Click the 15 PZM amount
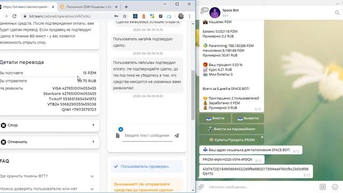This screenshot has width=343, height=193. (x=90, y=73)
